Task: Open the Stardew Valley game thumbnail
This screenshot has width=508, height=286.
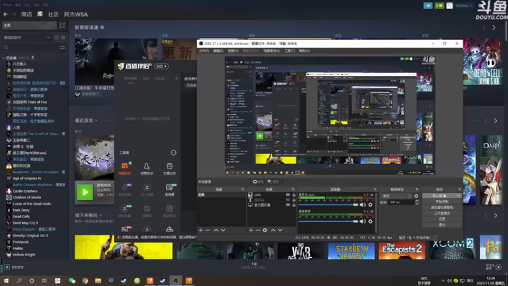Action: coord(351,251)
